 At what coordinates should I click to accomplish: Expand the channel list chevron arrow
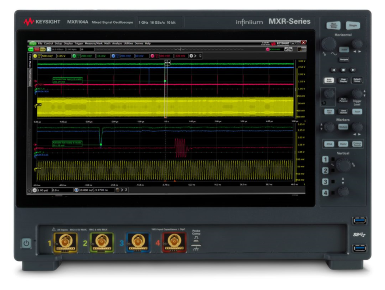[x=196, y=56]
